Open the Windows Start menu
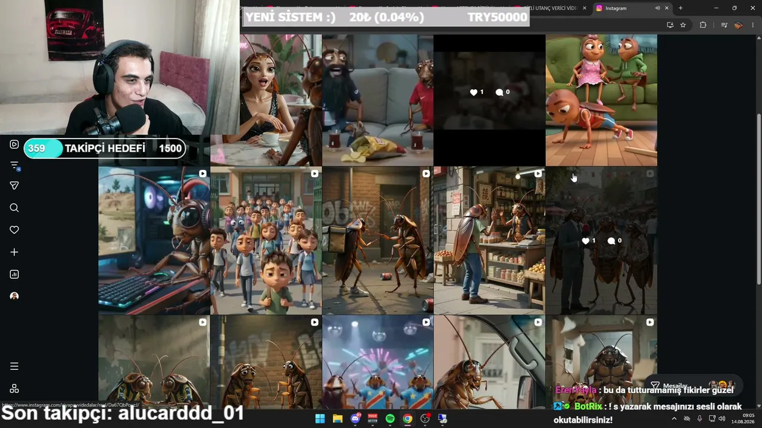The height and width of the screenshot is (428, 762). [320, 418]
